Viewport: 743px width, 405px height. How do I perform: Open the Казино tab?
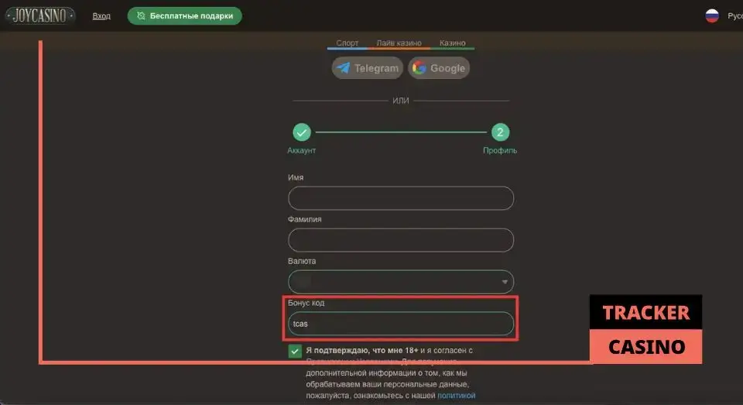pyautogui.click(x=452, y=44)
